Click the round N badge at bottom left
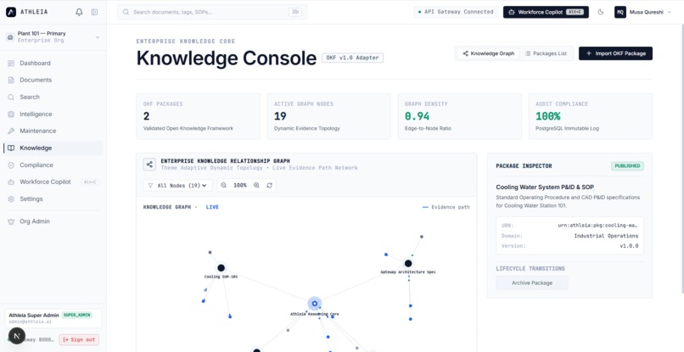Screen dimensions: 684x352 (x=17, y=336)
